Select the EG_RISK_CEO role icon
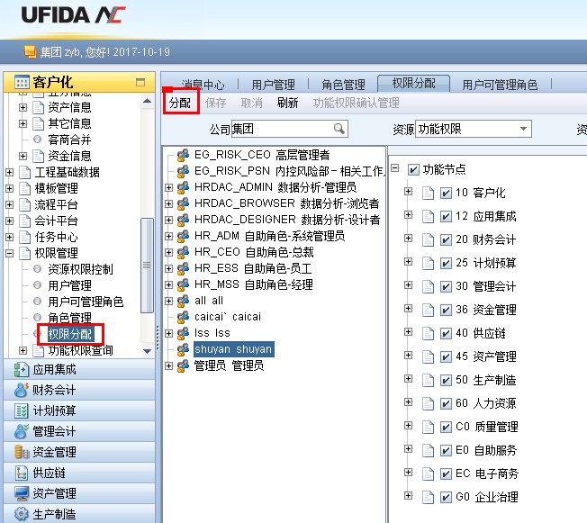This screenshot has height=523, width=587. pos(183,155)
